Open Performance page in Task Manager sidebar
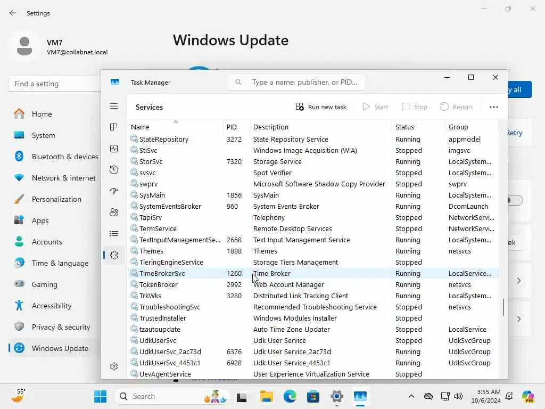 click(x=114, y=149)
